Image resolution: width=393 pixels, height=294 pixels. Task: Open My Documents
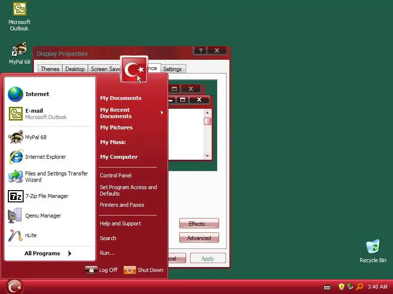tap(121, 98)
